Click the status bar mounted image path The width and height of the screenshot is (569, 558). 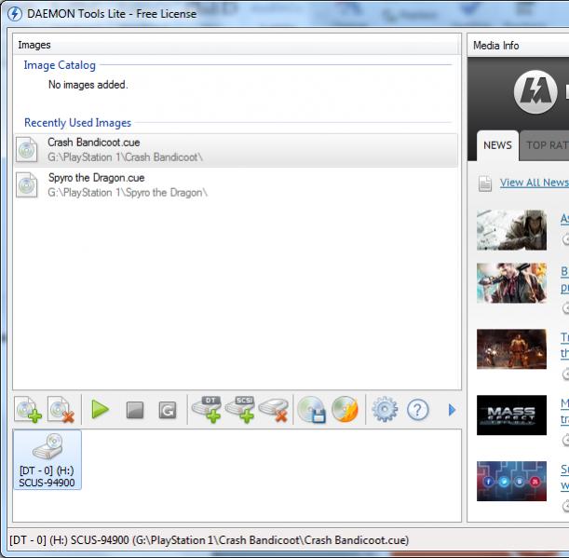209,540
